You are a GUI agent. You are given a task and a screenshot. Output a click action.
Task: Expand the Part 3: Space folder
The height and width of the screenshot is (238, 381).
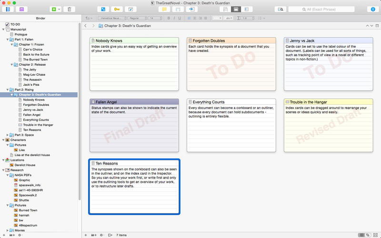8,135
